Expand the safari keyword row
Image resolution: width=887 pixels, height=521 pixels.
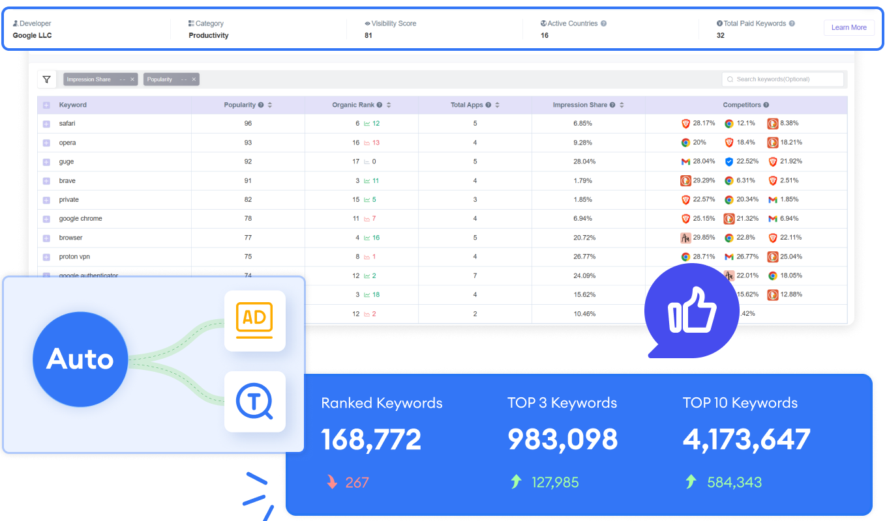[x=46, y=124]
